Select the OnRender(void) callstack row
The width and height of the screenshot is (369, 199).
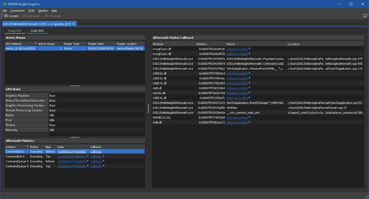tap(258, 64)
